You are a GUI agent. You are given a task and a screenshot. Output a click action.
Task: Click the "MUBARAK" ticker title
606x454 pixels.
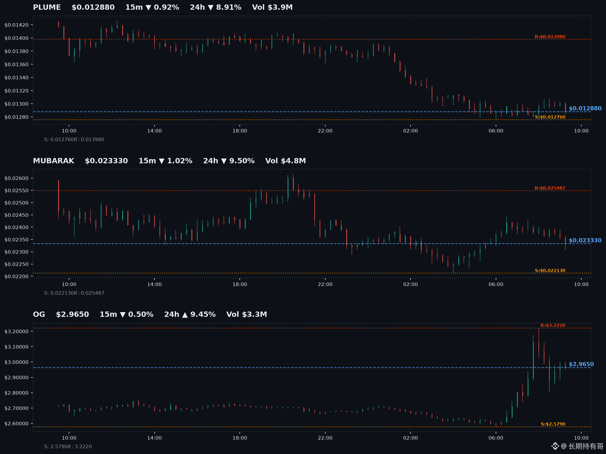(x=54, y=161)
